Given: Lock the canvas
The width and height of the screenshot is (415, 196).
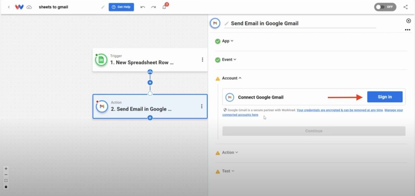Looking at the screenshot, I should pos(6,187).
